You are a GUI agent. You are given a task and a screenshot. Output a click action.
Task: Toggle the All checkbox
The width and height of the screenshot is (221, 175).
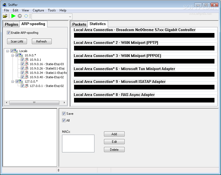point(64,120)
